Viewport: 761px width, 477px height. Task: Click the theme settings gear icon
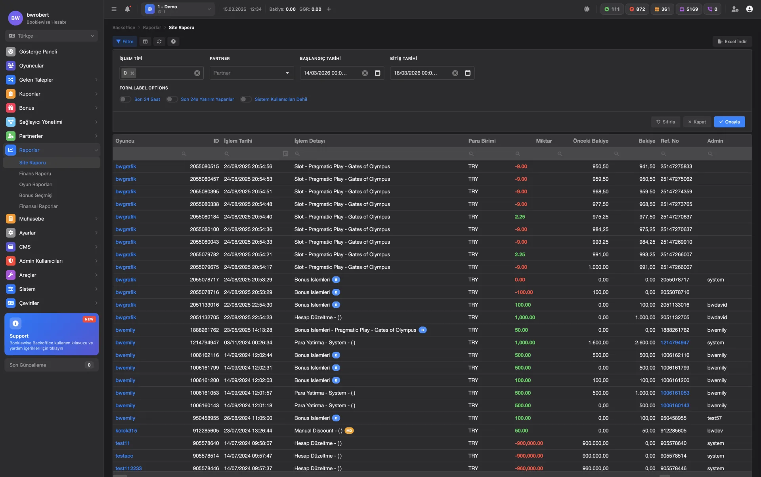click(587, 9)
